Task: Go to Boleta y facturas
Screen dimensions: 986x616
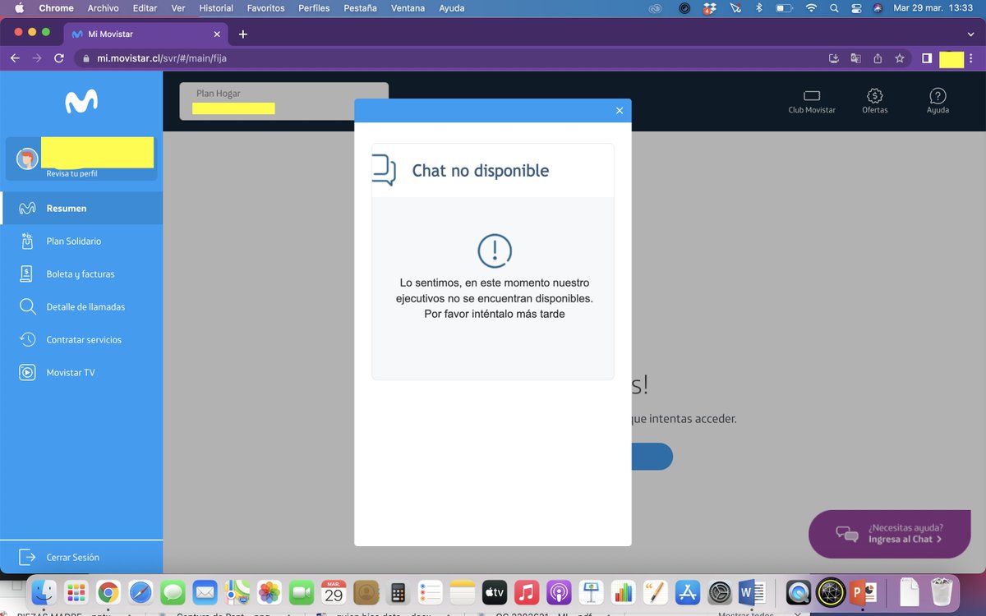Action: [x=81, y=274]
